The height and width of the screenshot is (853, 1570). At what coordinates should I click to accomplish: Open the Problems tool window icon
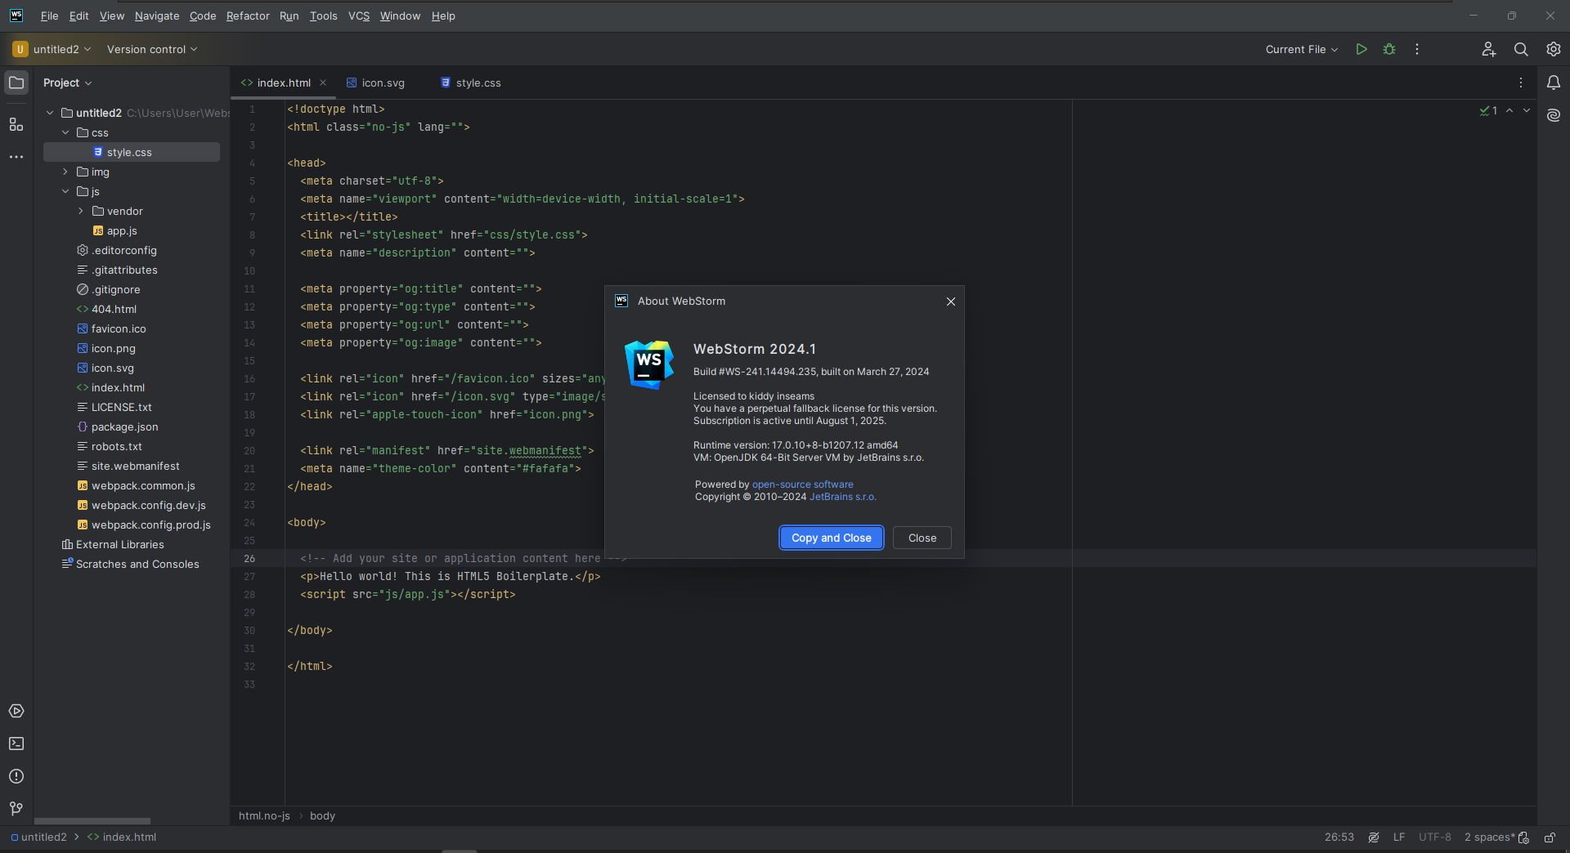(x=16, y=776)
